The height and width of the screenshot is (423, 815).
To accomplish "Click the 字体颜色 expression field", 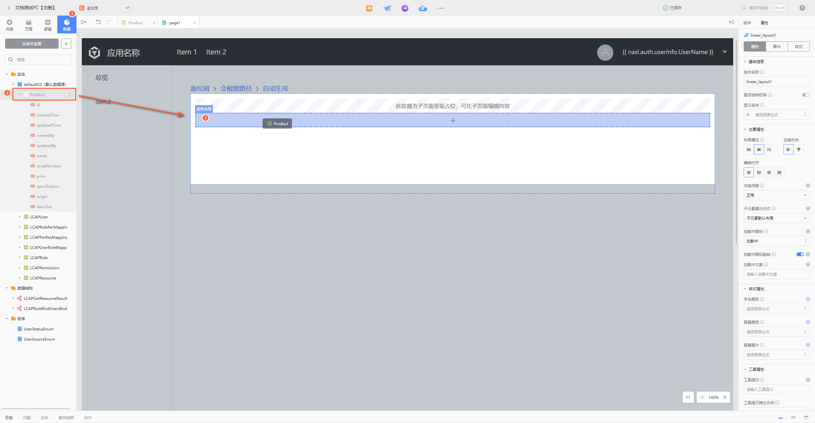I will click(776, 309).
